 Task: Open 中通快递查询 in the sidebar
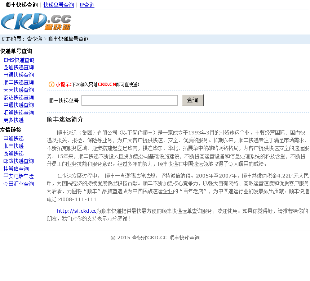(19, 105)
